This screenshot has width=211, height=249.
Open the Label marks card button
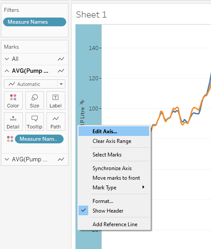(x=56, y=100)
